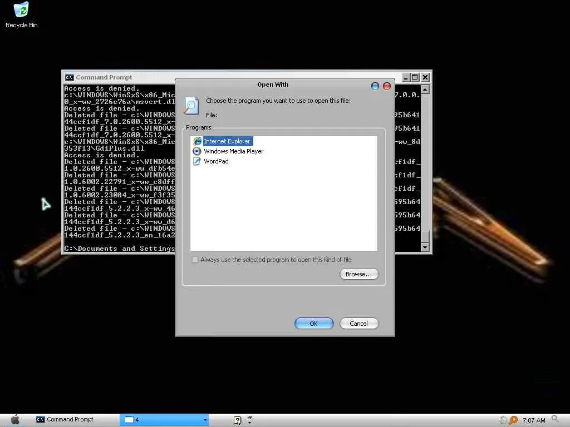Click Command Prompt scrollbar up arrow
This screenshot has width=570, height=427.
coord(425,90)
